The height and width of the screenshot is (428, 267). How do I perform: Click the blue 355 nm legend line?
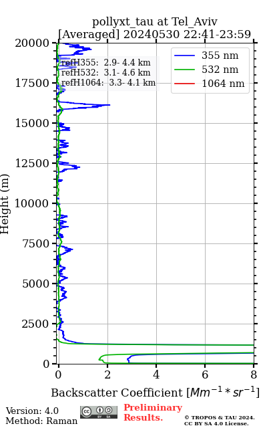point(184,56)
